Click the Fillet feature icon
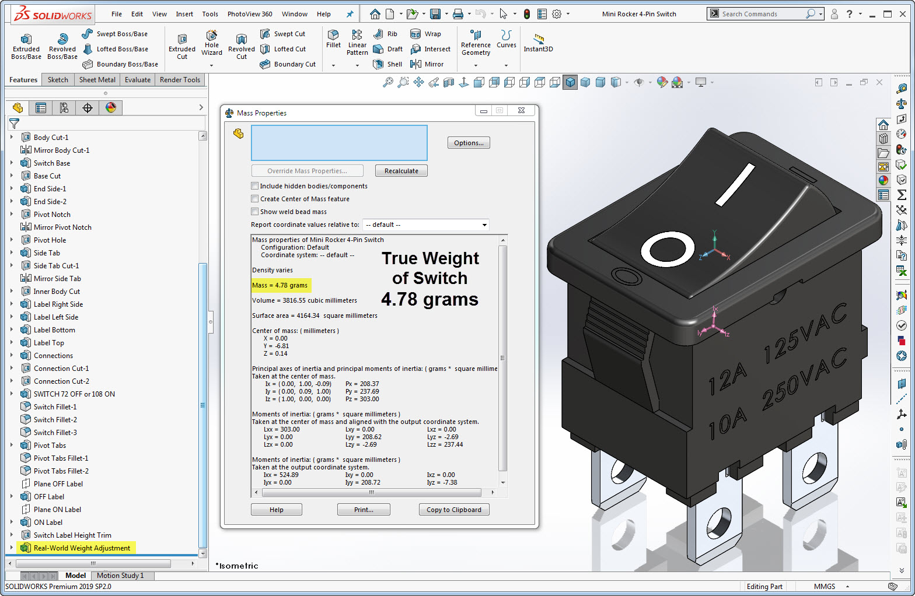 [333, 39]
